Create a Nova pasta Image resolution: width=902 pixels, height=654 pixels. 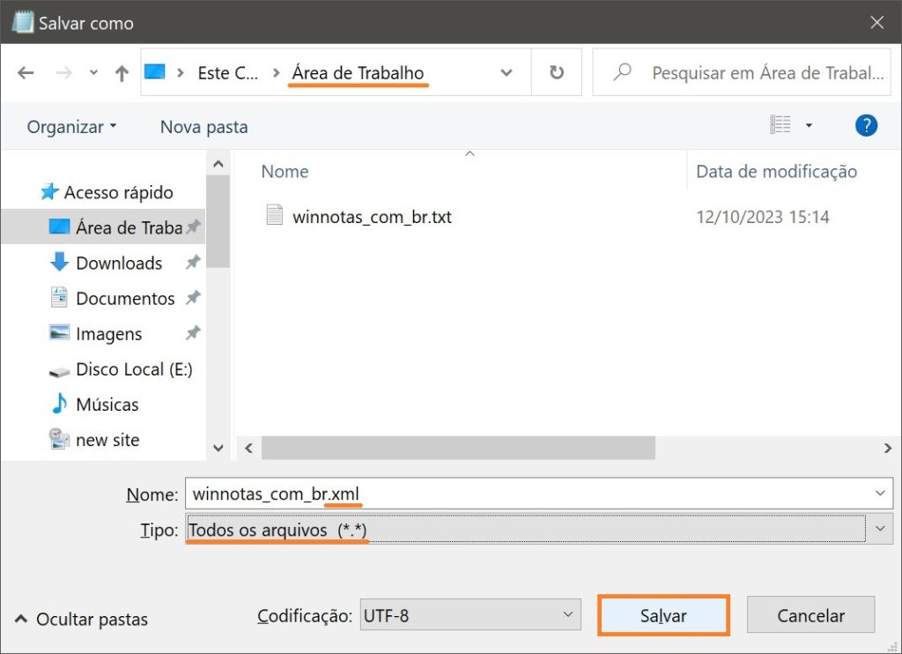tap(203, 126)
